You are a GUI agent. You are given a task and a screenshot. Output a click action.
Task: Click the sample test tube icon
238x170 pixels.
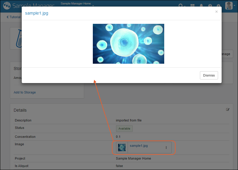click(16, 39)
